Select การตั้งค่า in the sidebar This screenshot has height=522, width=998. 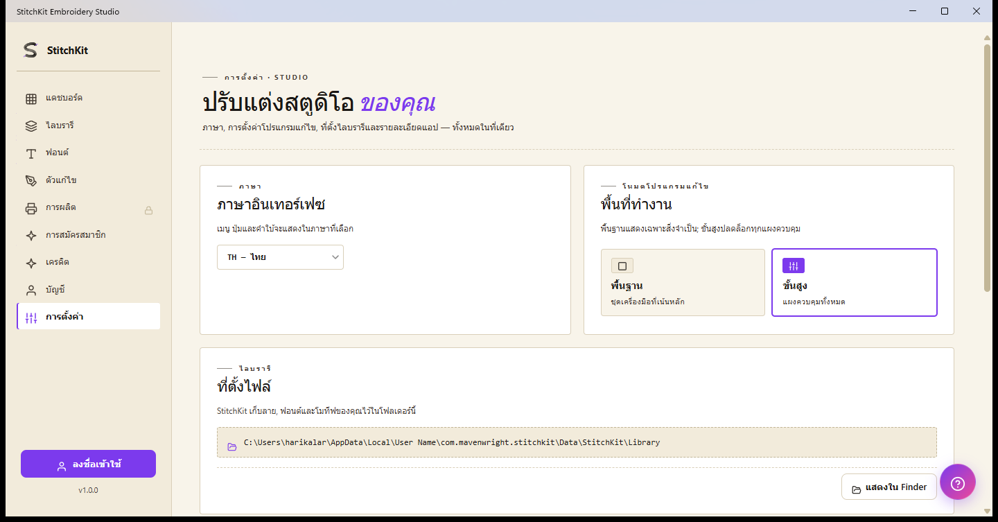tap(89, 317)
